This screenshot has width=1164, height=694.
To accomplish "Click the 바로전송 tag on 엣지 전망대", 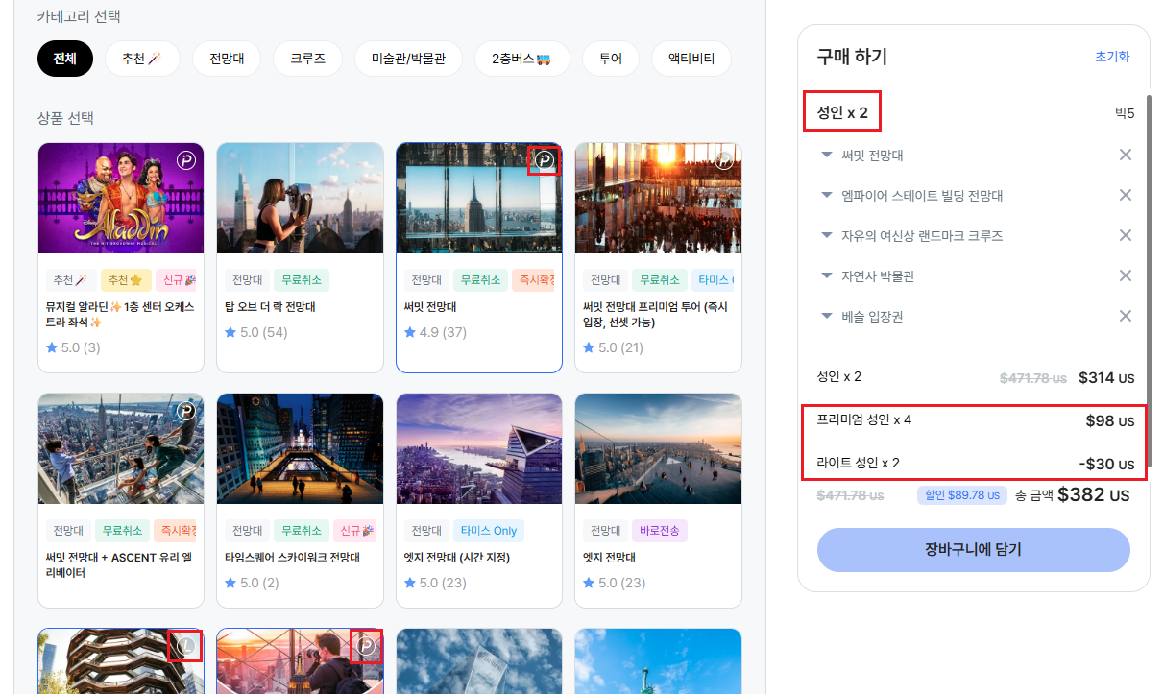I will pos(660,531).
